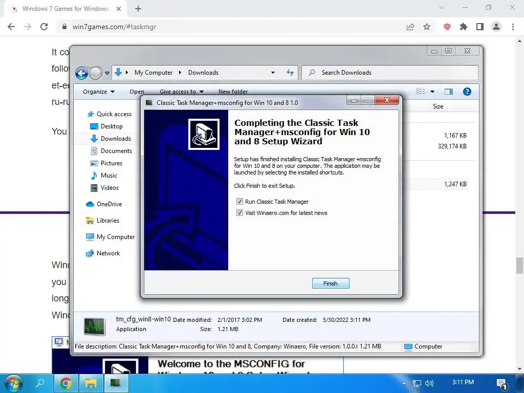Screen dimensions: 524x393
Task: Select the file sized 329,174 KB
Action: pyautogui.click(x=452, y=146)
